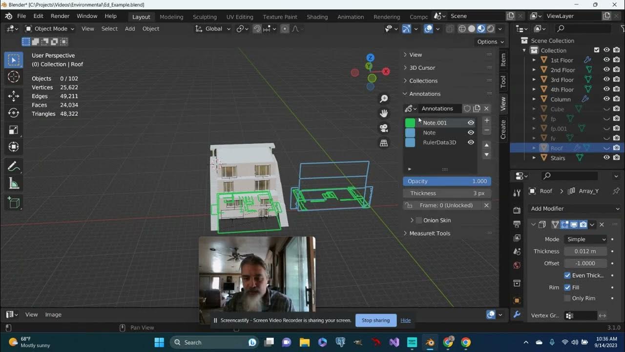This screenshot has height=352, width=625.
Task: Hide 1st Floor in viewport
Action: [606, 60]
